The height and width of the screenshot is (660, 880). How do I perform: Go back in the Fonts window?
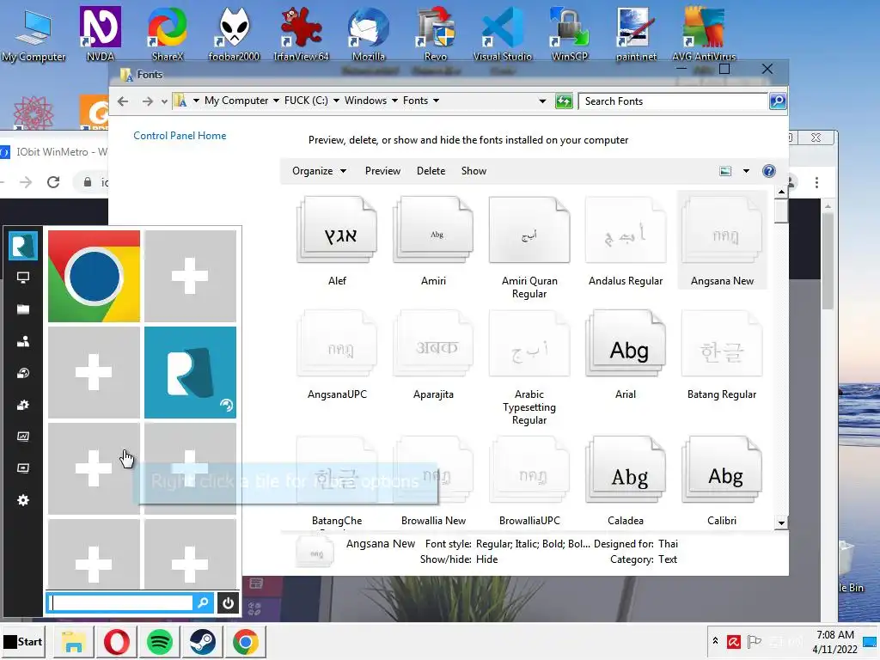coord(123,101)
